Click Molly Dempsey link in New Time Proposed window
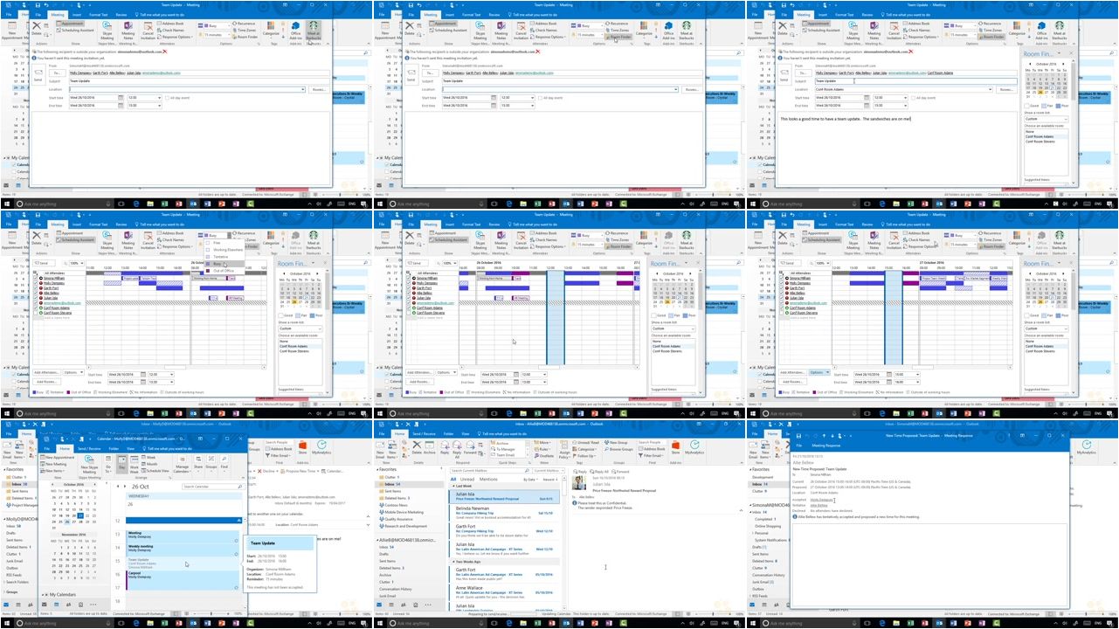 [x=821, y=500]
